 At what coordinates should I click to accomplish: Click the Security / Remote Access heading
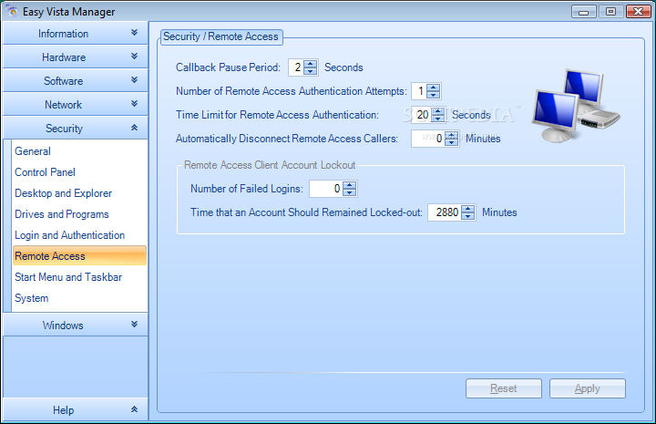click(x=220, y=36)
